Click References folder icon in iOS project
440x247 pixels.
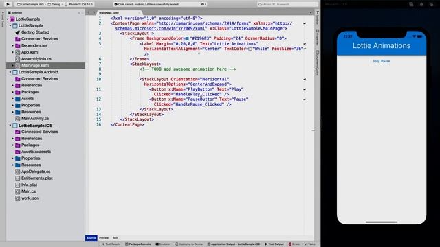coord(18,139)
